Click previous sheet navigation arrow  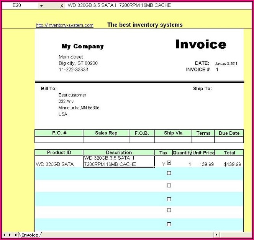click(5, 235)
